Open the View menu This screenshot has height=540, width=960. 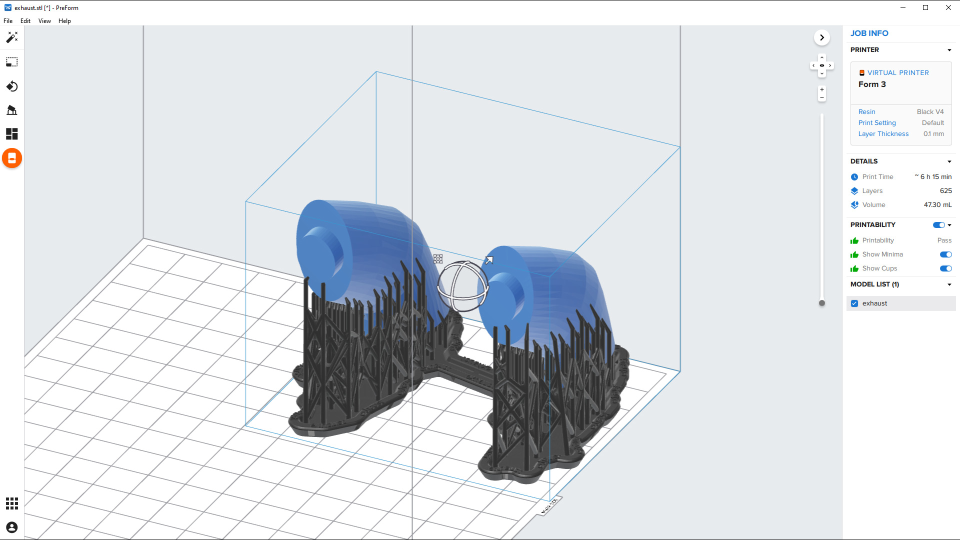click(x=44, y=21)
